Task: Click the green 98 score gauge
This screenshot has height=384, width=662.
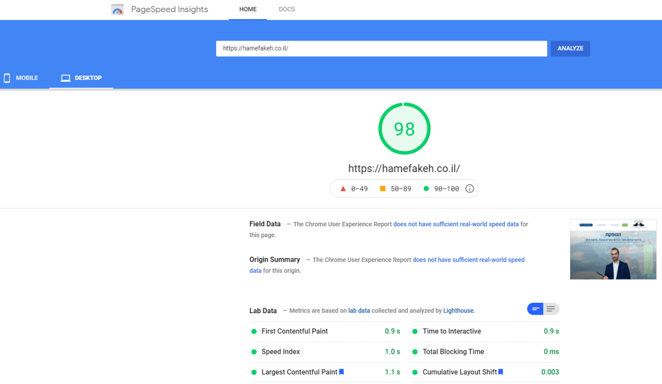Action: [404, 128]
